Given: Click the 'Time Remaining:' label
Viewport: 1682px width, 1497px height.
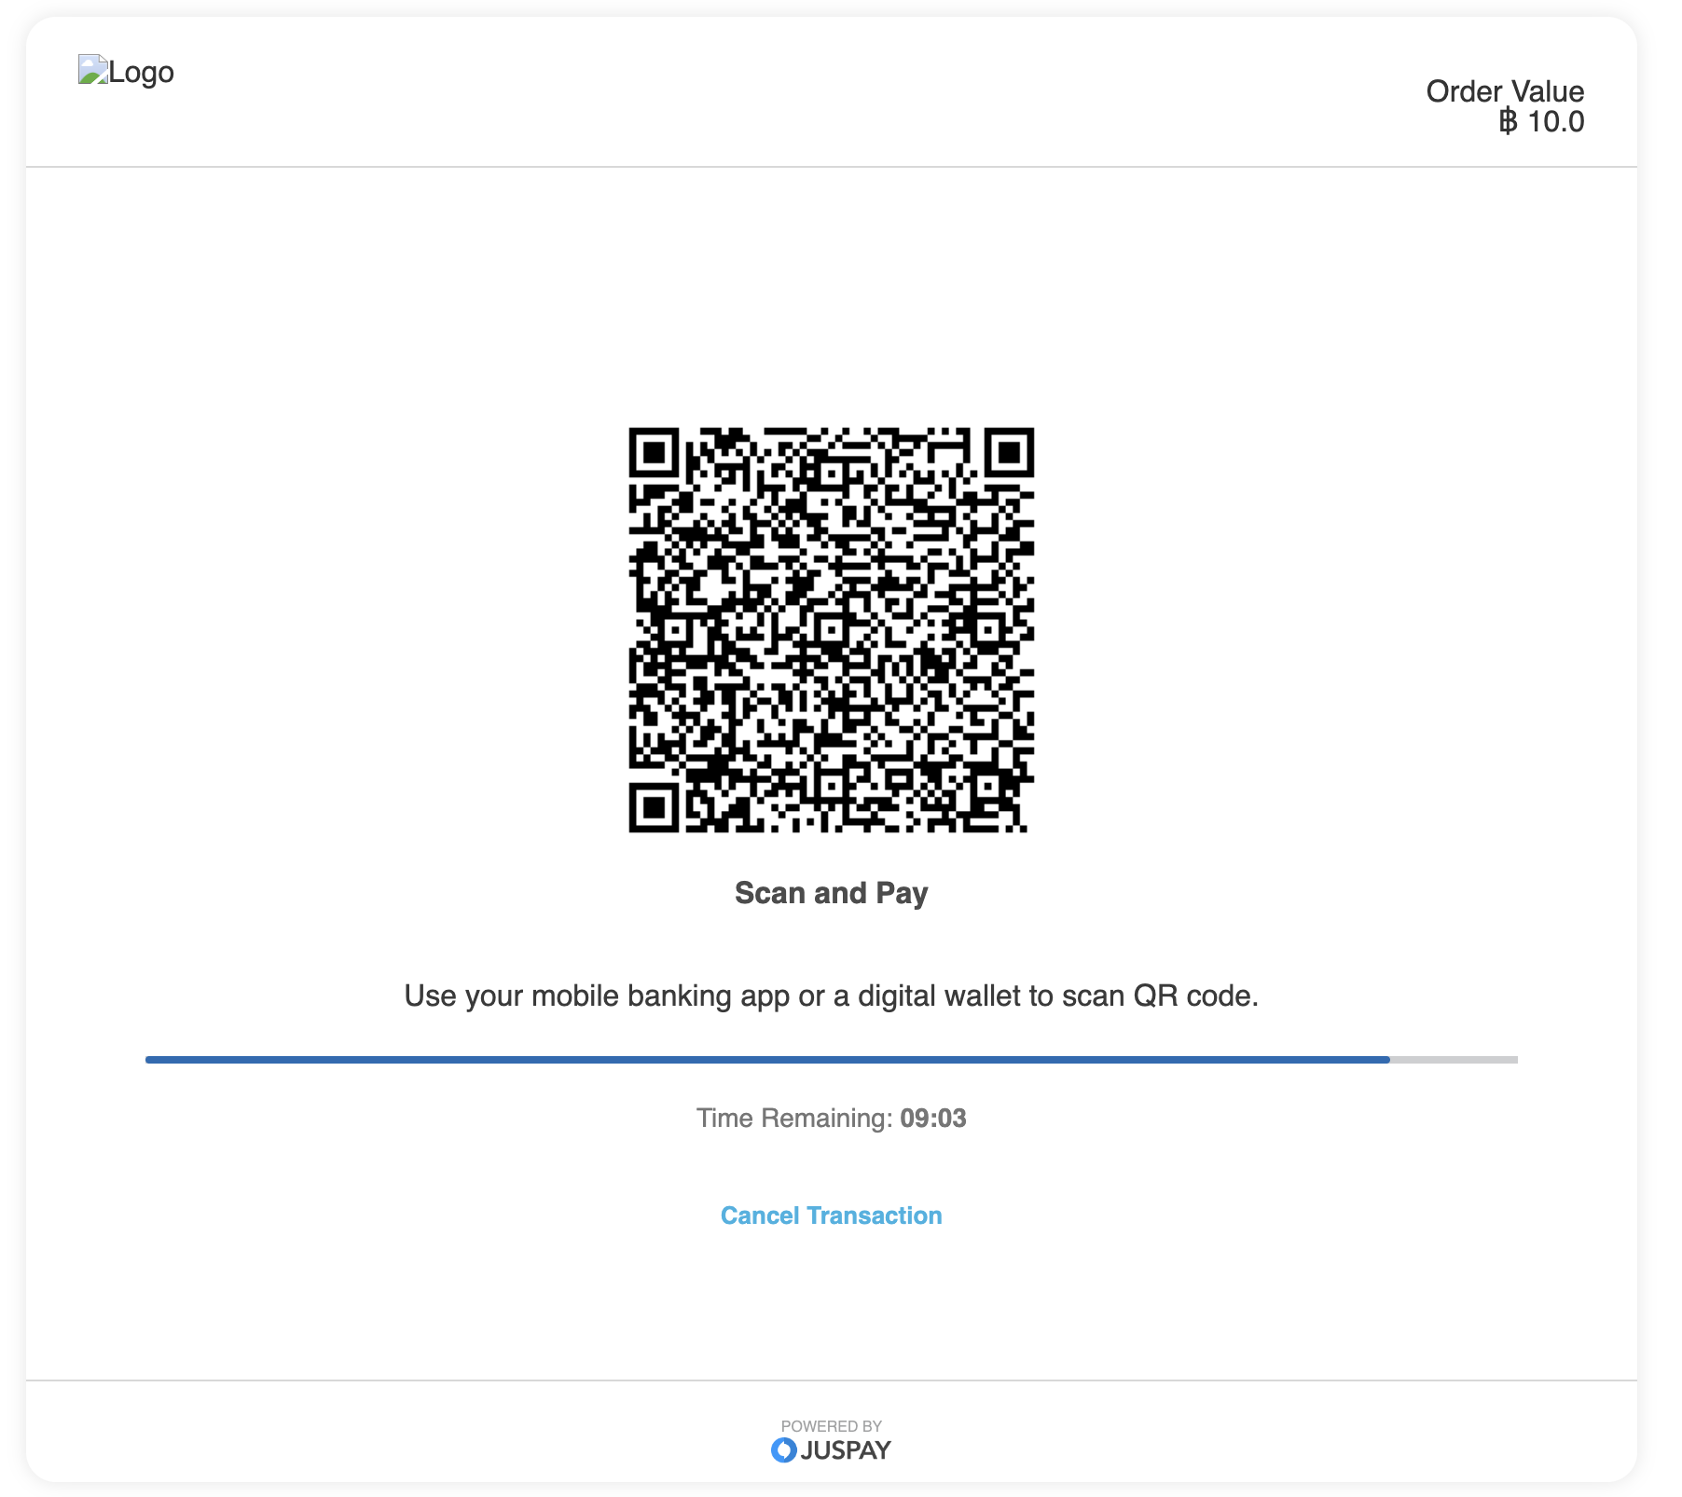Looking at the screenshot, I should click(794, 1118).
